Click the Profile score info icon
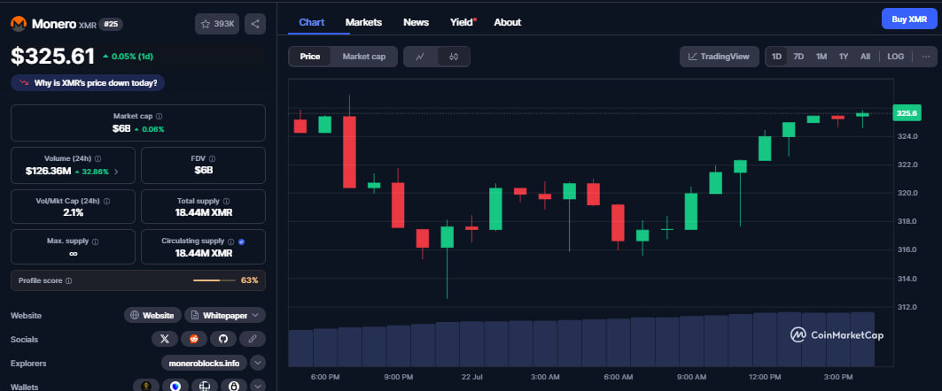 pos(68,280)
